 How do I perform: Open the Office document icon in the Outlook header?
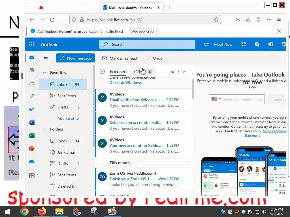click(x=270, y=44)
